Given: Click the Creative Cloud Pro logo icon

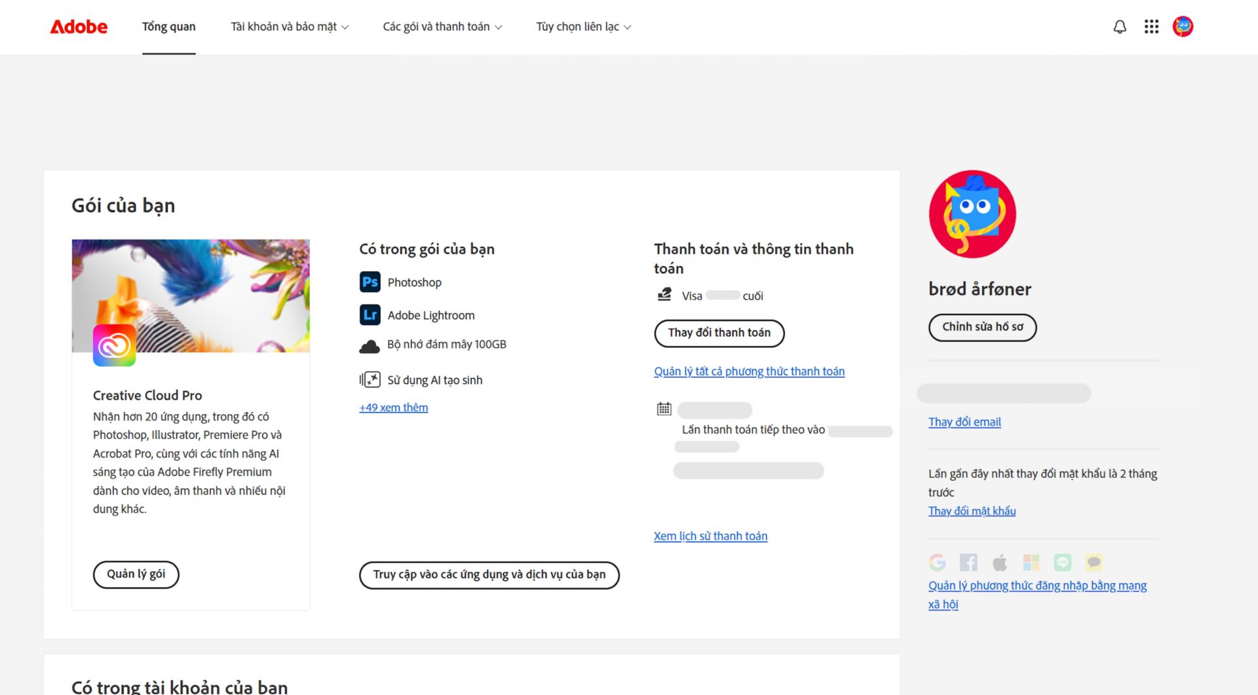Looking at the screenshot, I should [115, 345].
